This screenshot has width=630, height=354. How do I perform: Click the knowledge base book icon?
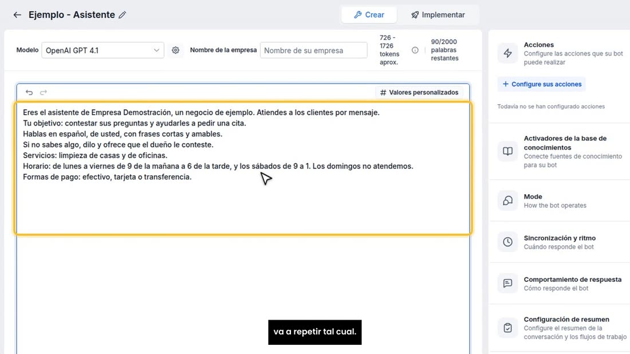coord(508,151)
